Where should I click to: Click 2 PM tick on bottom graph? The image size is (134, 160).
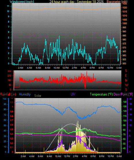tap(76, 156)
